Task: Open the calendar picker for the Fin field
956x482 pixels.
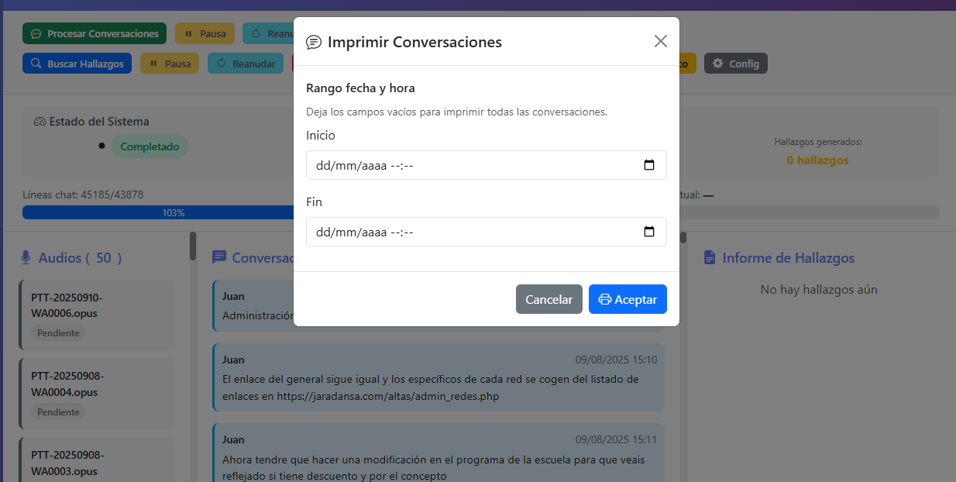Action: pos(649,232)
